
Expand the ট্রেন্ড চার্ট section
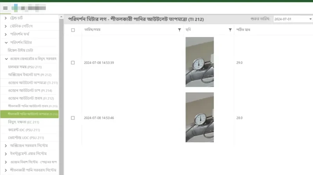coord(5,18)
